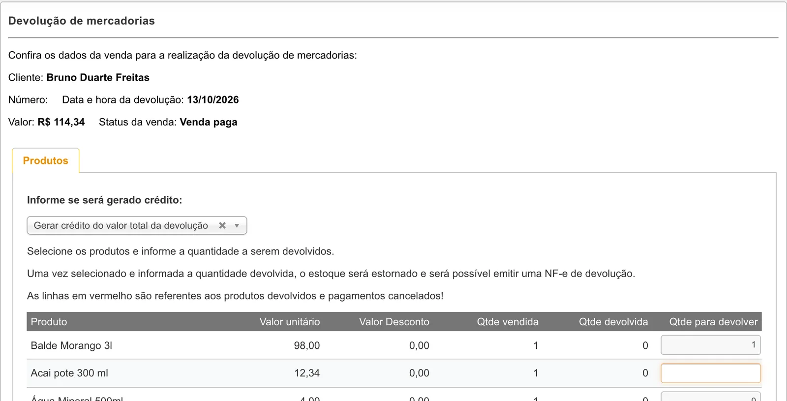Click the Qtde devolvida column header
This screenshot has width=787, height=401.
[x=613, y=322]
